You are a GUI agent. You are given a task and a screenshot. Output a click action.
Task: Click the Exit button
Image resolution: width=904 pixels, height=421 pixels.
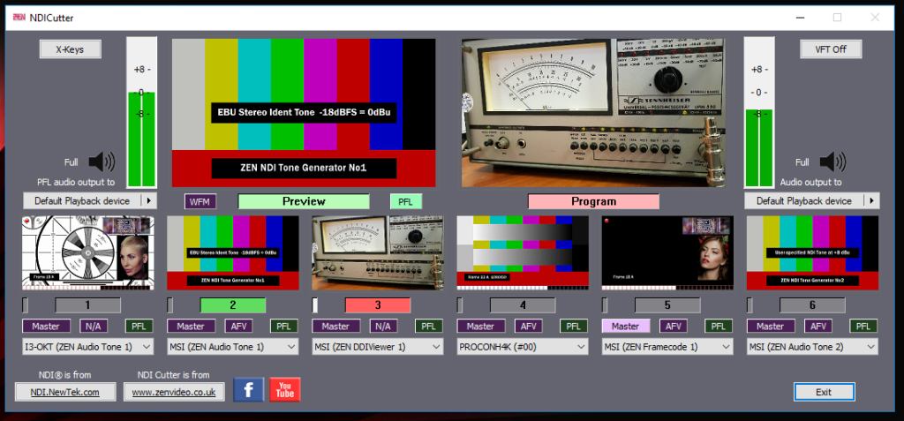(824, 392)
